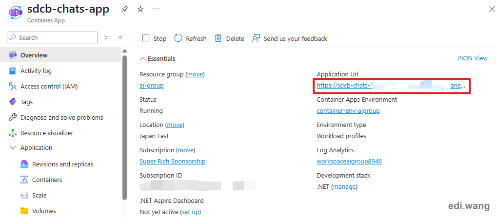Click the sidebar vertical scrollbar thumb

coord(125,127)
